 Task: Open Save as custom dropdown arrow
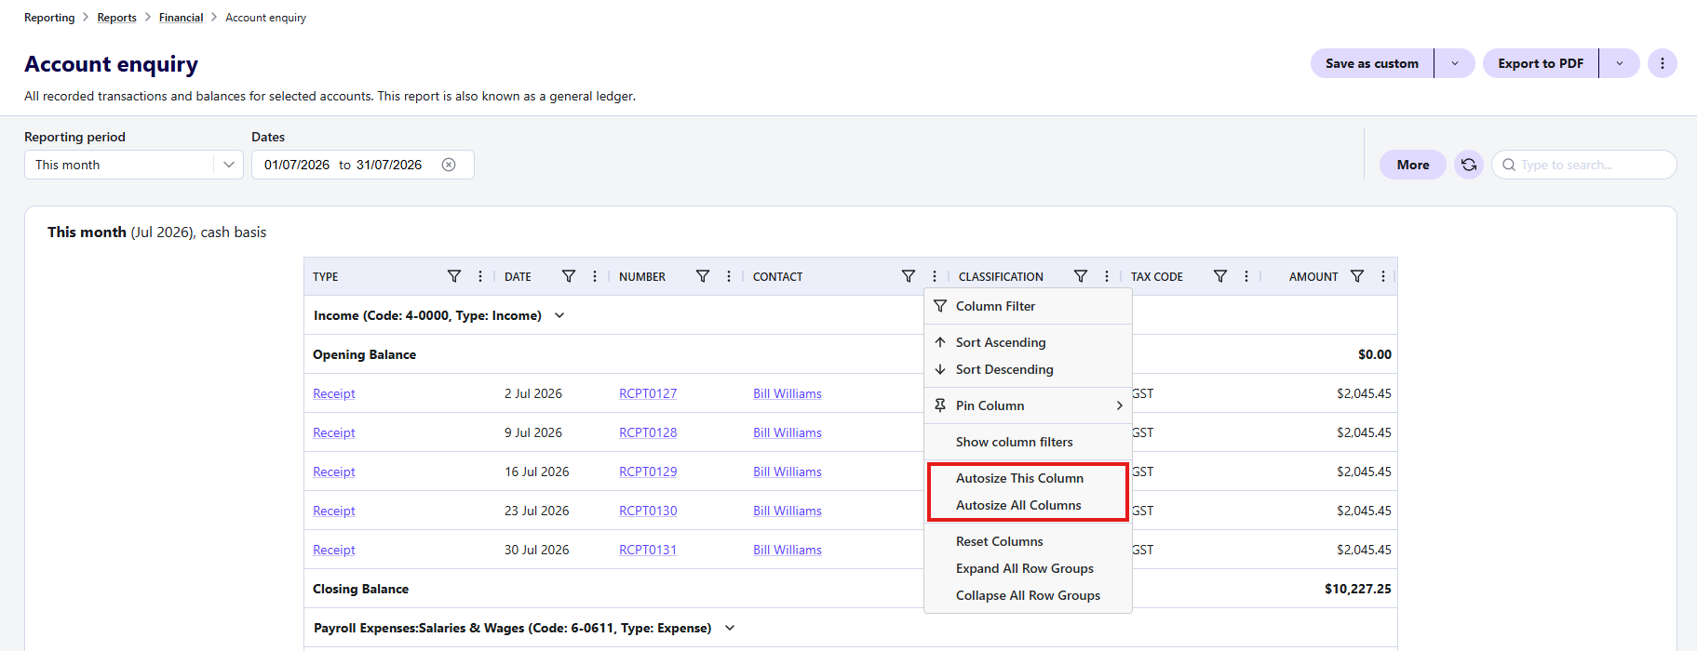(x=1455, y=63)
